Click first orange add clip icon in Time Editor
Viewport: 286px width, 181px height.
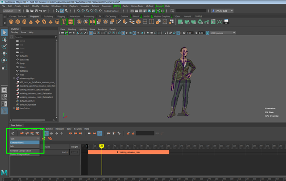pos(22,133)
